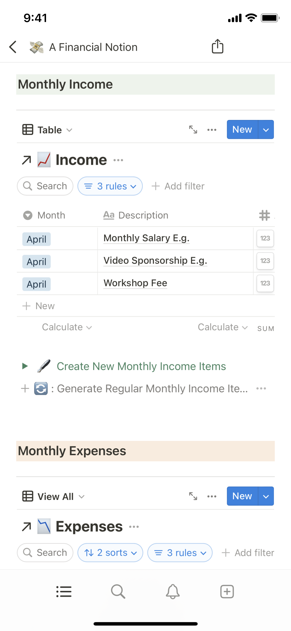Expand the arrow next to Income New button
This screenshot has height=631, width=291.
click(x=266, y=130)
